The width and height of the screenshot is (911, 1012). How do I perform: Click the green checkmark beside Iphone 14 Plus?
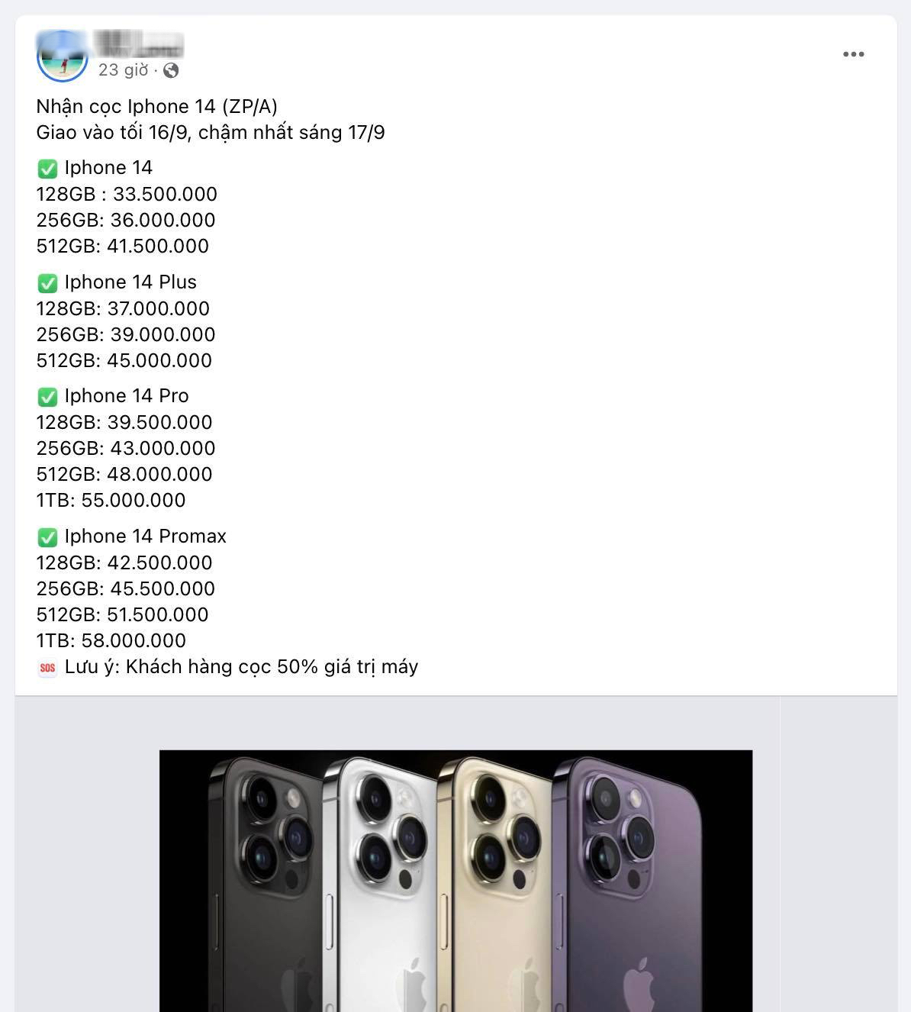[47, 283]
